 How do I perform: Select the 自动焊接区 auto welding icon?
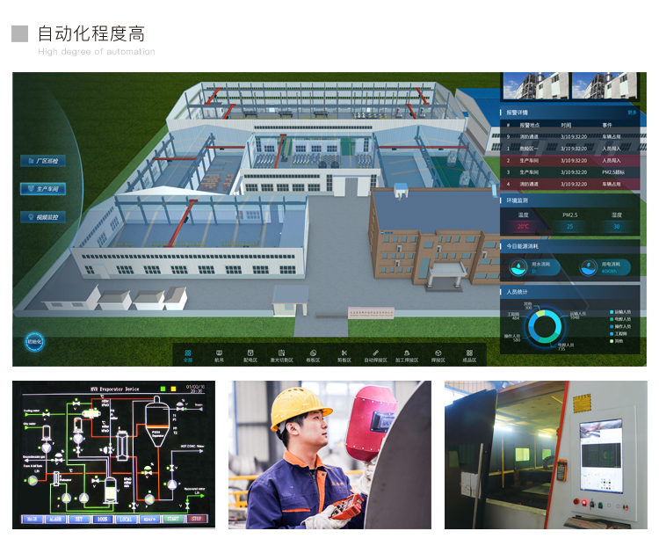375,354
